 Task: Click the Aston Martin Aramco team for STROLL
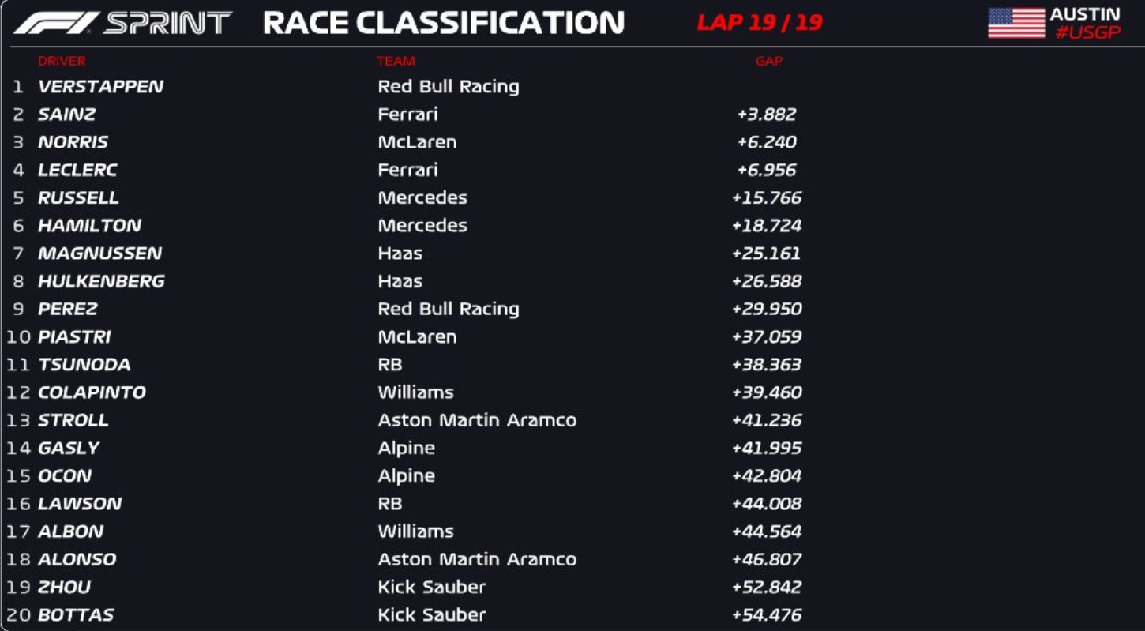coord(477,420)
